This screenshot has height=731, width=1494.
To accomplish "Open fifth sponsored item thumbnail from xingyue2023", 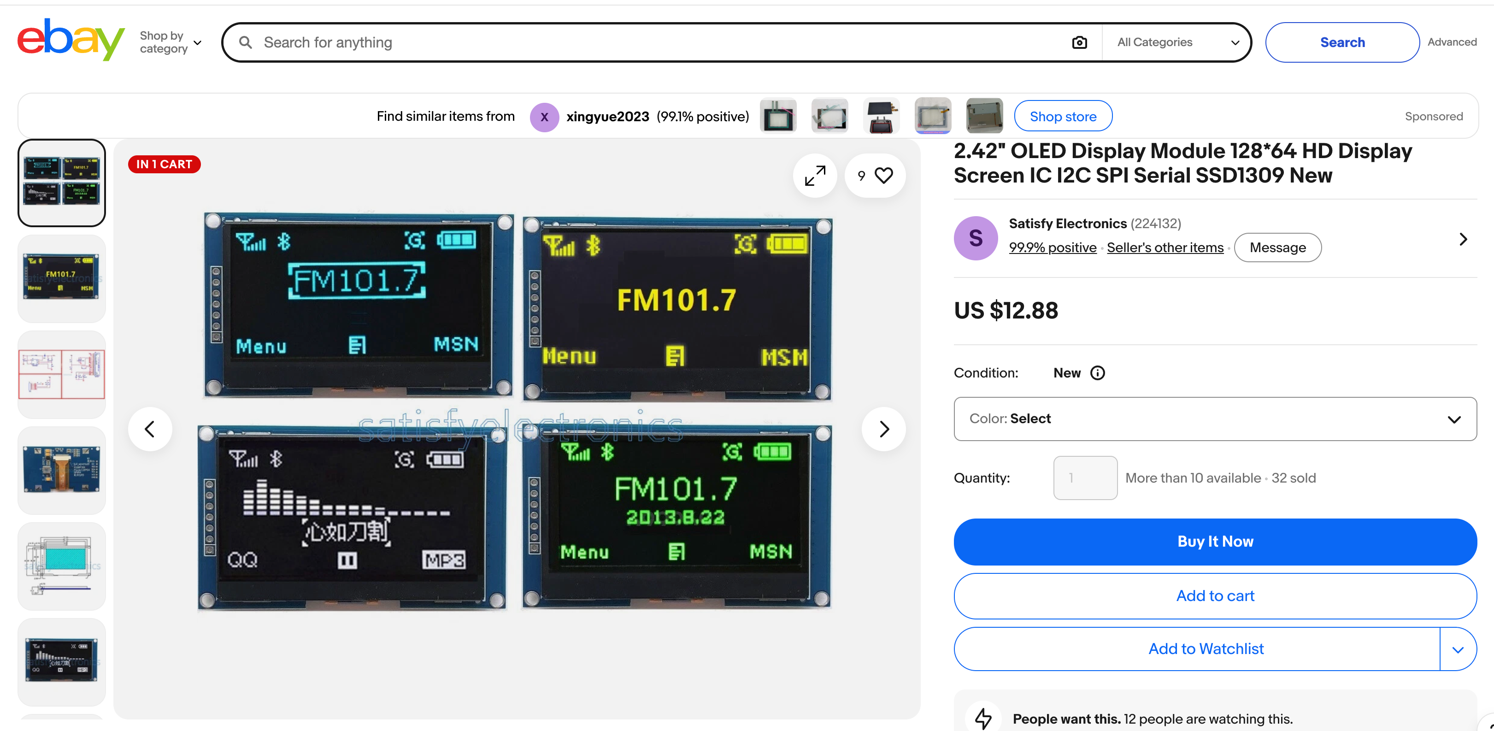I will pyautogui.click(x=984, y=116).
